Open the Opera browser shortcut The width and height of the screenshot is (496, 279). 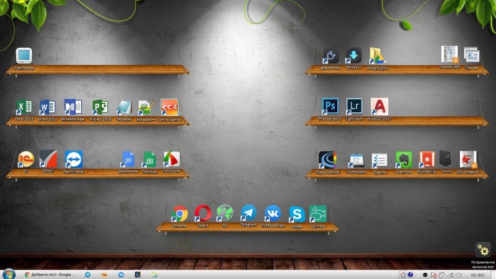tap(203, 214)
